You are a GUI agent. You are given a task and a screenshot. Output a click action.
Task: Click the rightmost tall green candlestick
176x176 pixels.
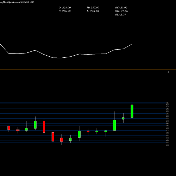pos(132,111)
